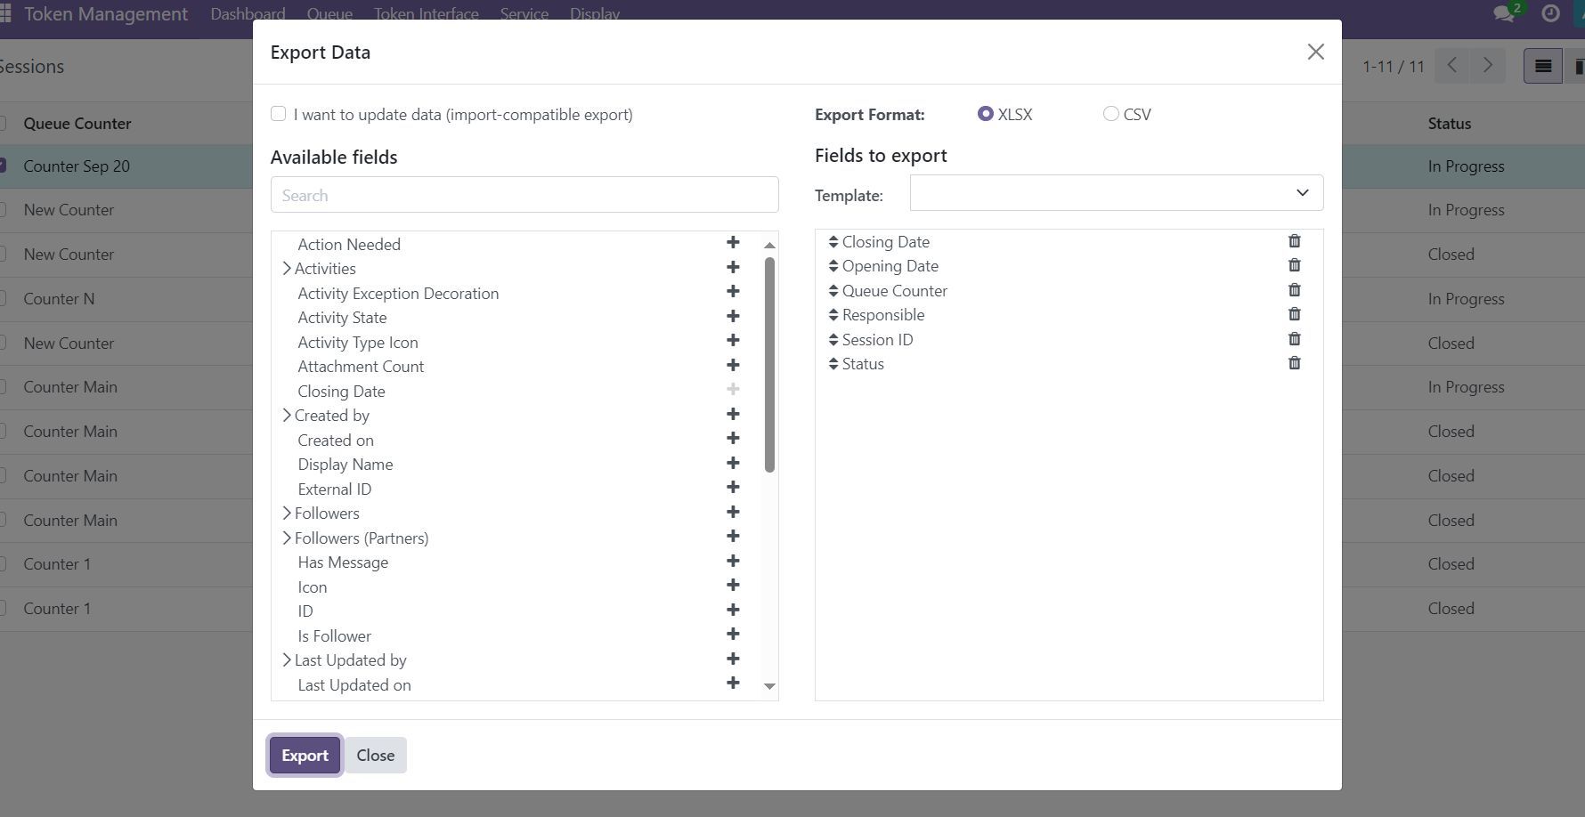This screenshot has height=817, width=1585.
Task: Expand the Followers (Partners) subfields
Action: pyautogui.click(x=287, y=538)
